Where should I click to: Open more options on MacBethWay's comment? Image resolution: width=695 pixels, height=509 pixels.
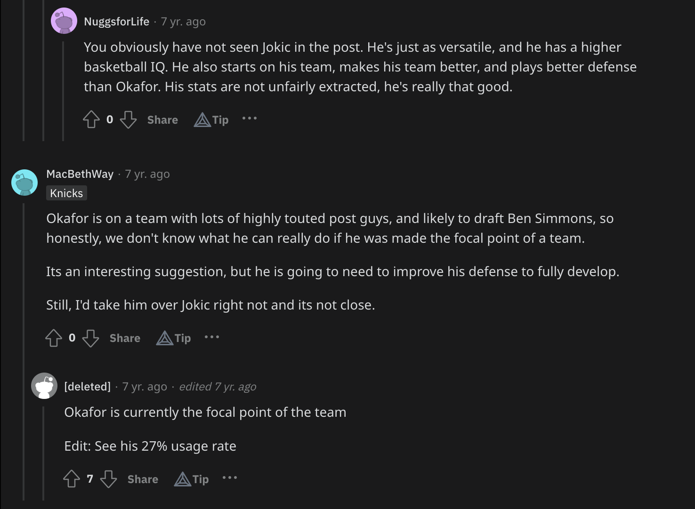coord(212,337)
